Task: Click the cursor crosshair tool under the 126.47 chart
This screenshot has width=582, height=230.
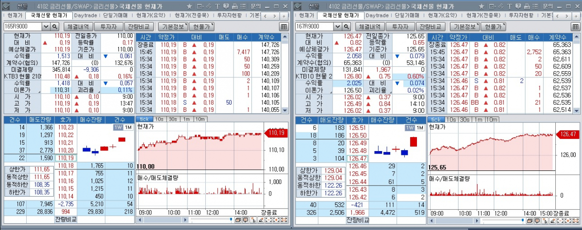Action: coord(545,220)
